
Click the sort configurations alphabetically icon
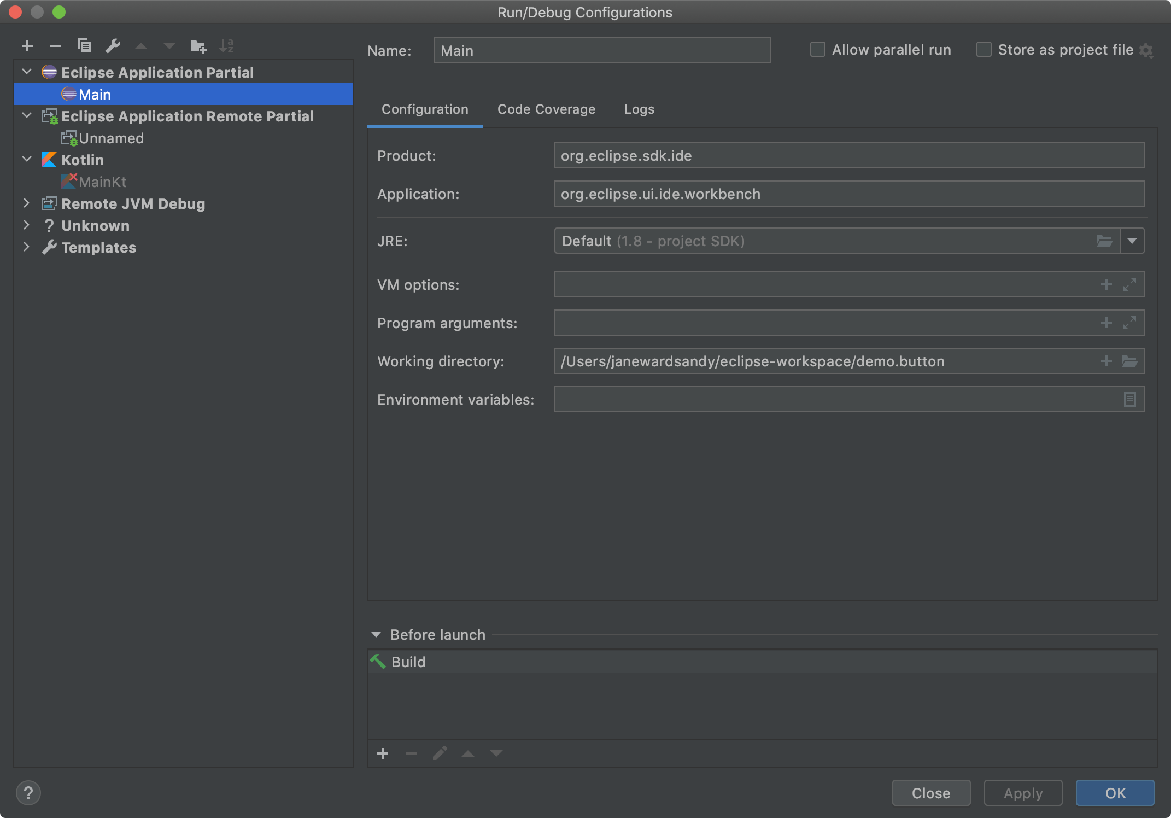[x=226, y=46]
